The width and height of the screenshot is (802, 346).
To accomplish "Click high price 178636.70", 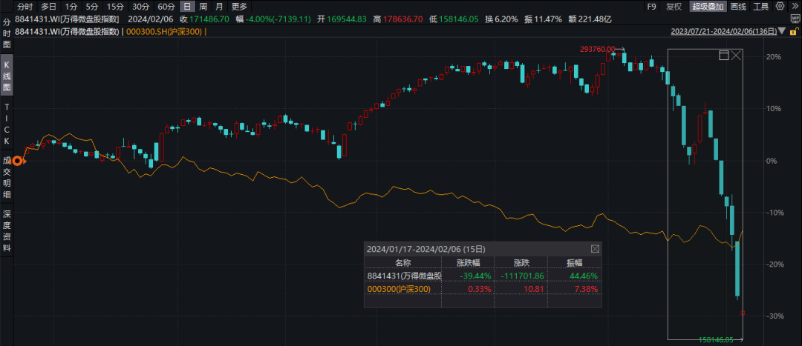I will click(402, 19).
